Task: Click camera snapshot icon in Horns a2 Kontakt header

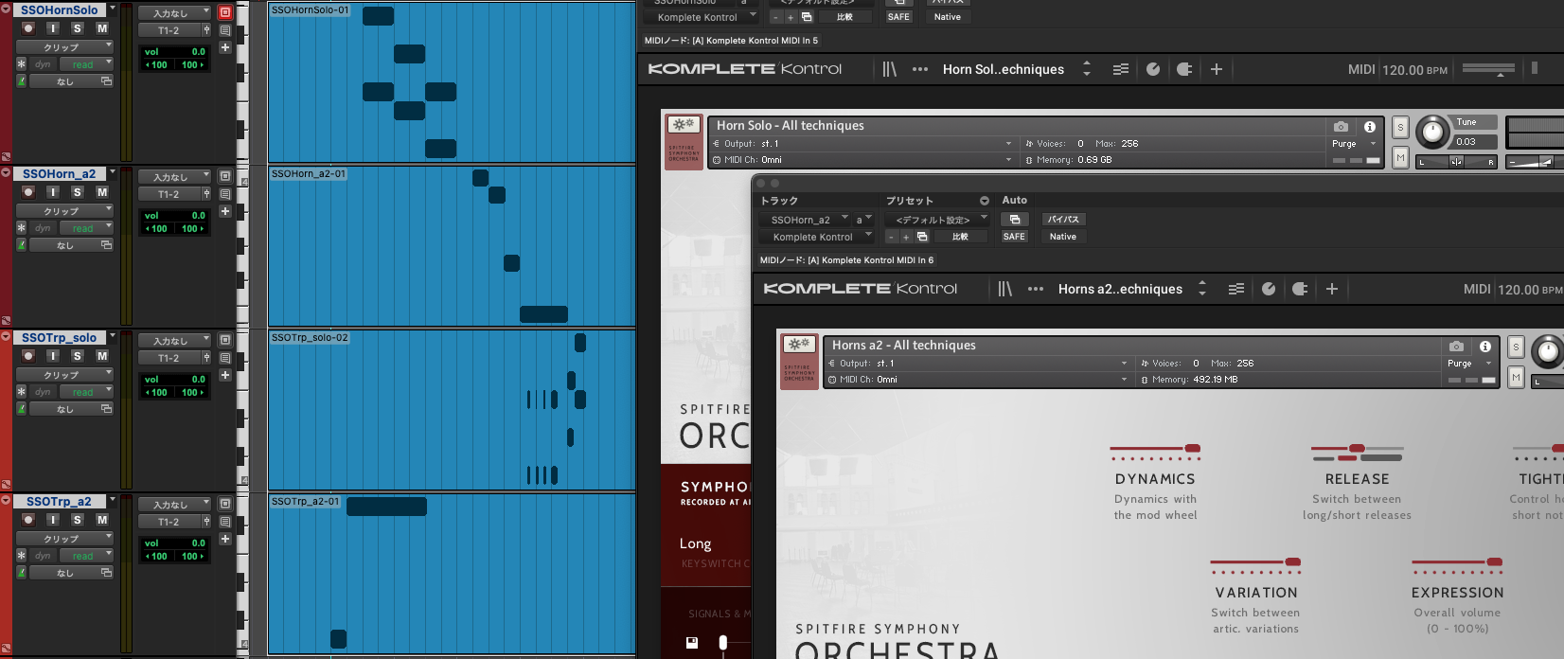Action: pyautogui.click(x=1456, y=347)
